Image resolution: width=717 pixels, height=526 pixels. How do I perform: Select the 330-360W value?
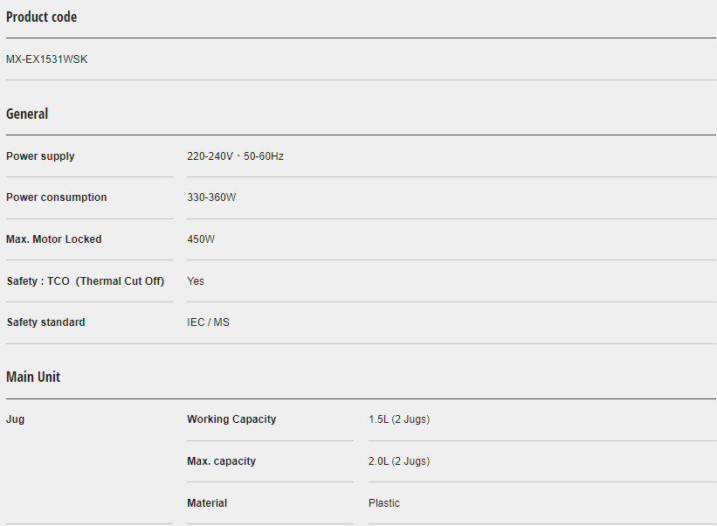(x=211, y=197)
